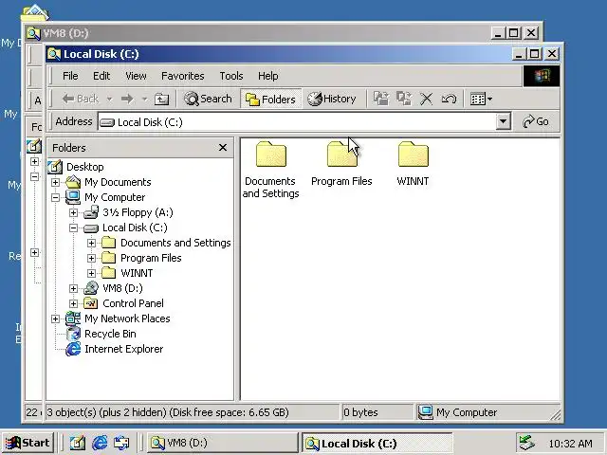Select Control Panel icon in tree
Viewport: 607px width, 455px height.
pyautogui.click(x=91, y=303)
